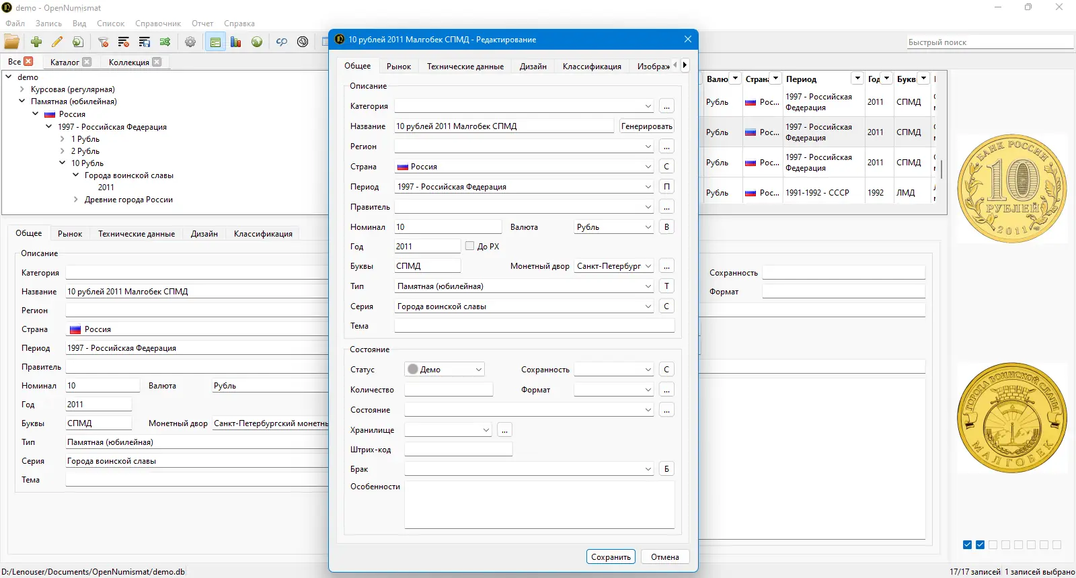This screenshot has width=1076, height=578.
Task: Click the green shuffle arrows toolbar icon
Action: (x=165, y=42)
